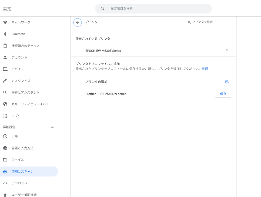Open more options for EPSON EW-M630T Series
This screenshot has height=197, width=261.
click(227, 51)
